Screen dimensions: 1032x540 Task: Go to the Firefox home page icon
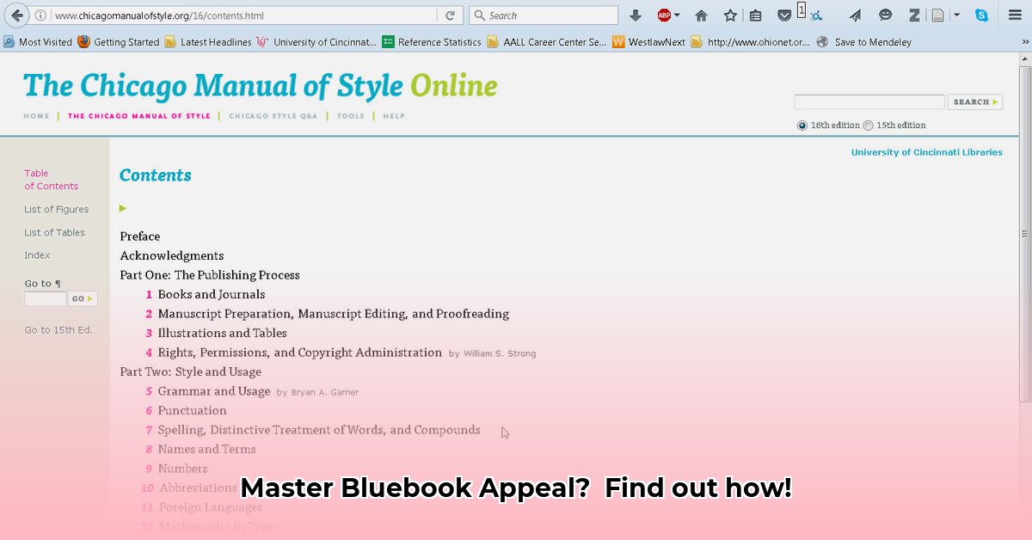[702, 15]
